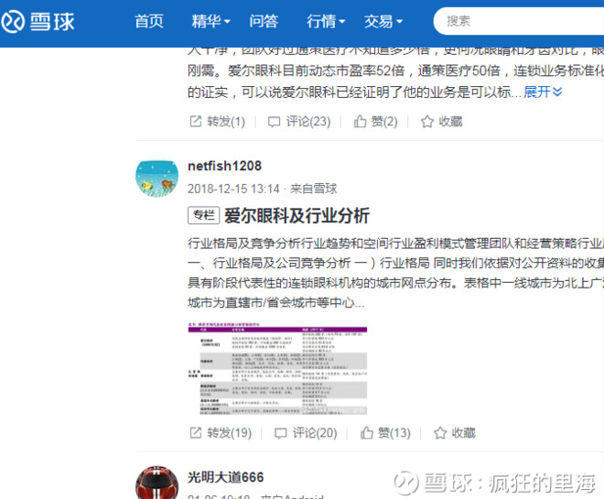Like netfish1208 post via 赞(13)

[x=385, y=433]
